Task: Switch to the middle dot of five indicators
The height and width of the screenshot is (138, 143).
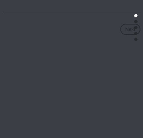Action: (136, 28)
